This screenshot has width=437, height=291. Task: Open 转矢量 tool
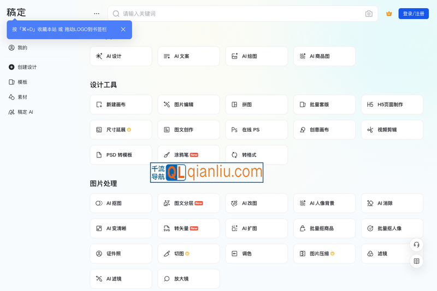coord(188,229)
